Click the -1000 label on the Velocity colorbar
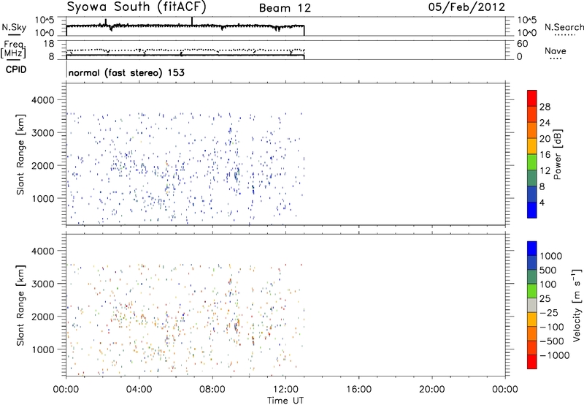Screen dimensions: 584x405 555,355
